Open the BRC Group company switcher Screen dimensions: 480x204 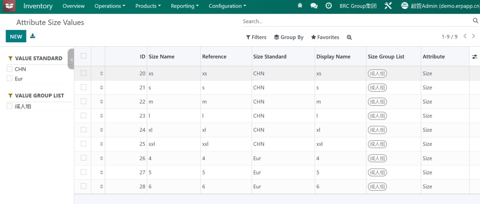[358, 6]
